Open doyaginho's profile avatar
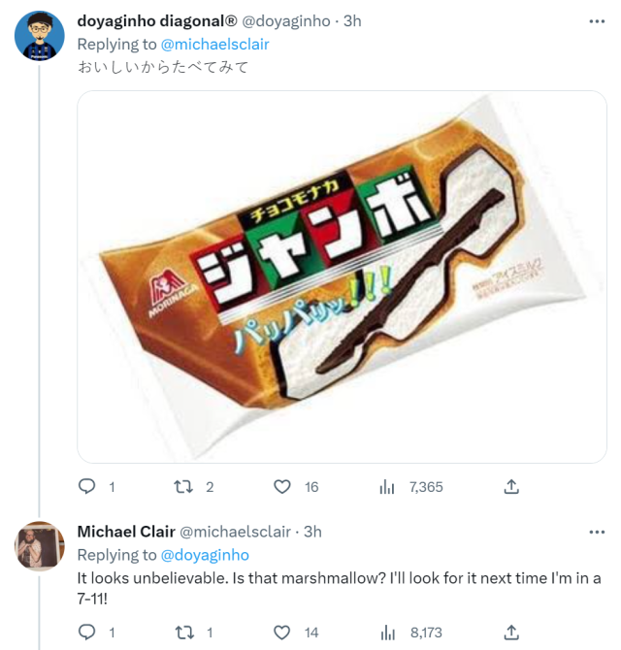This screenshot has height=650, width=621. pyautogui.click(x=40, y=36)
